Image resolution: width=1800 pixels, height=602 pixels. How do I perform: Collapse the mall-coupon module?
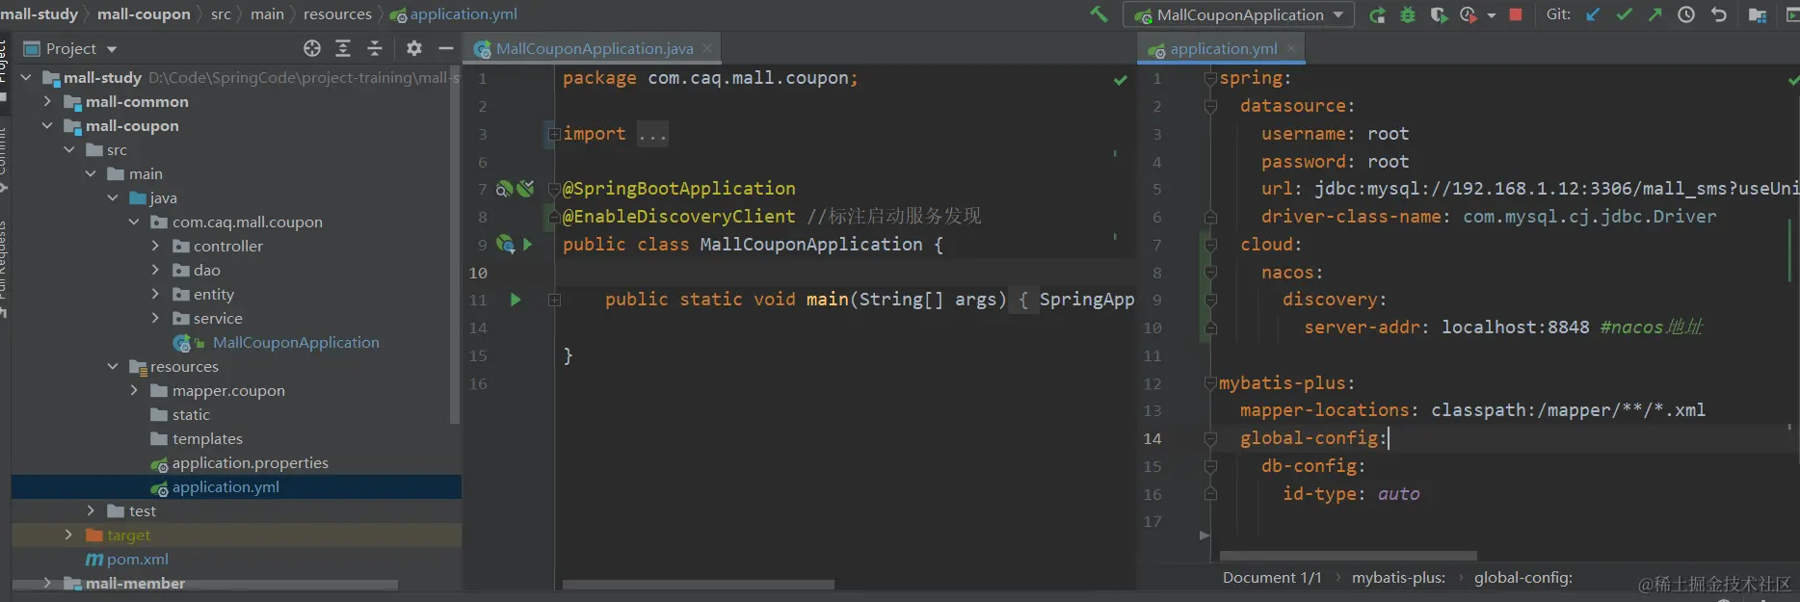point(47,125)
